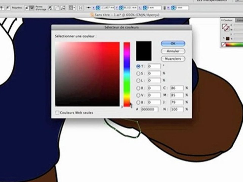Image resolution: width=243 pixels, height=182 pixels.
Task: Click the R red value field
Action: 154,88
